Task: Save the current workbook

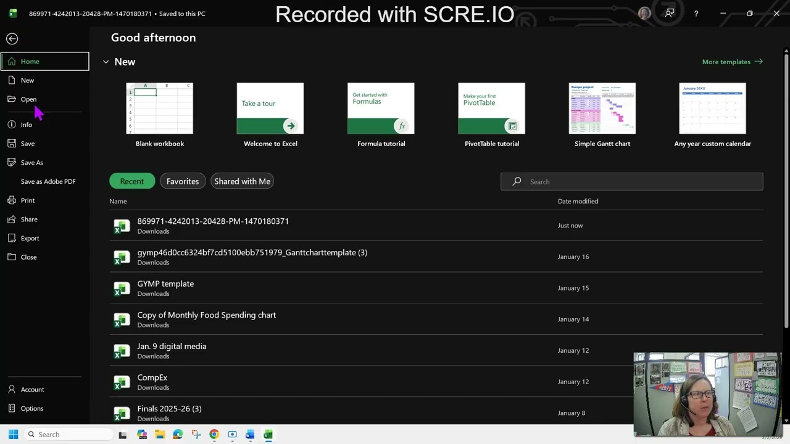Action: point(45,144)
